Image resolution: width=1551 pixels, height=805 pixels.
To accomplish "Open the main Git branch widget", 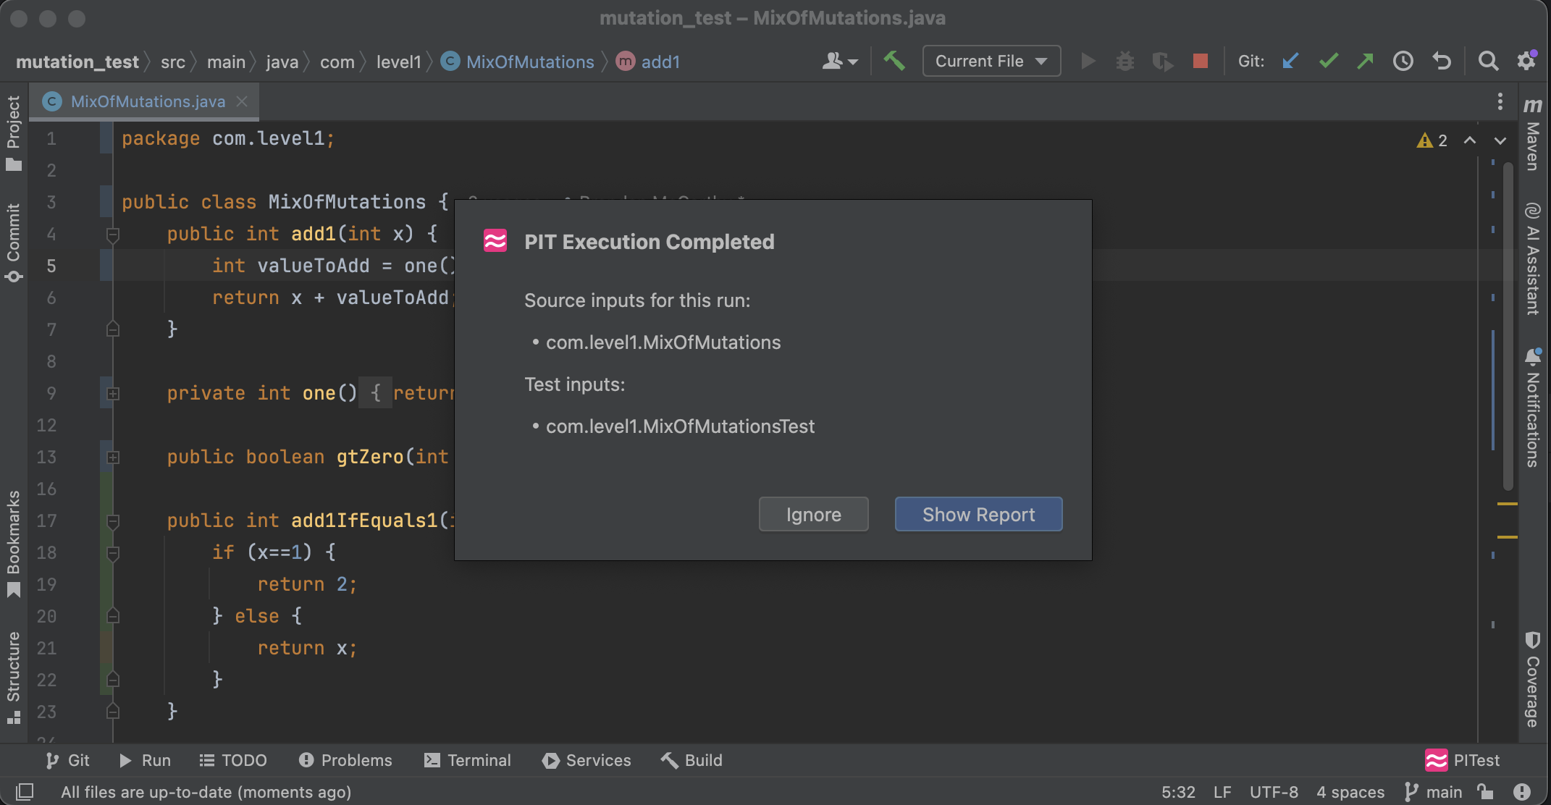I will (x=1434, y=792).
